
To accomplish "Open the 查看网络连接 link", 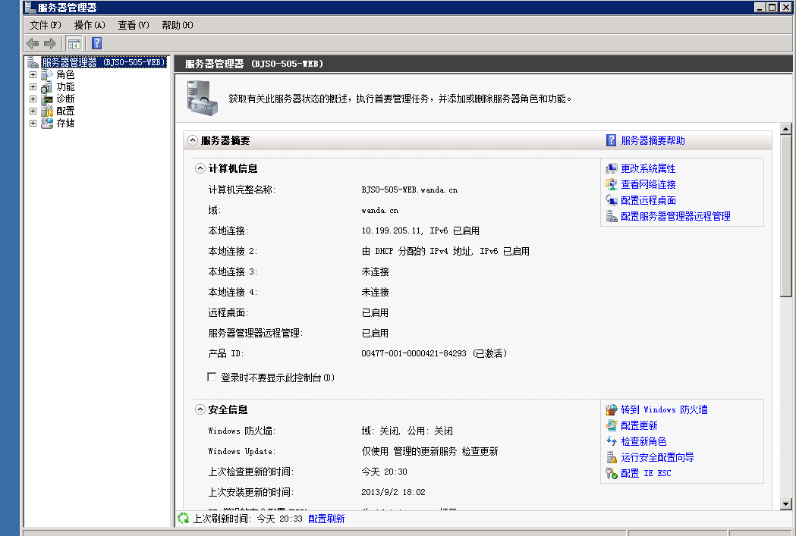I will point(648,184).
